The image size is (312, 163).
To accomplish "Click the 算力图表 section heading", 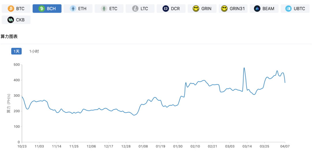I will (x=9, y=37).
